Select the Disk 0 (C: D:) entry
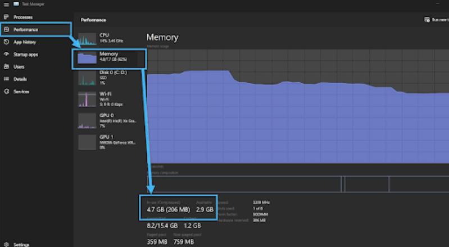 (x=108, y=78)
